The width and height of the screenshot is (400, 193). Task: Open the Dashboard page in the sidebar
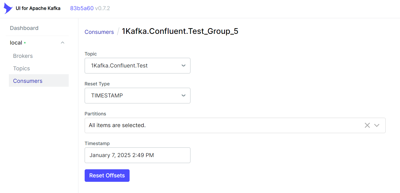(x=24, y=28)
